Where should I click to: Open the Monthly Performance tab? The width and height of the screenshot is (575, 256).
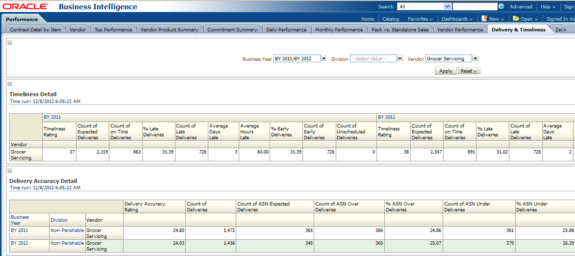click(x=339, y=30)
